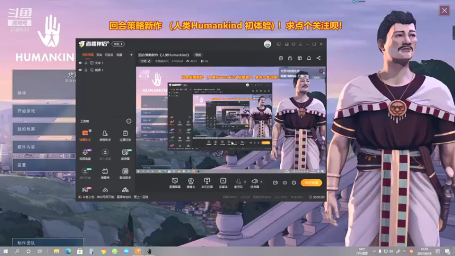Open File Explorer from taskbar

tap(56, 251)
